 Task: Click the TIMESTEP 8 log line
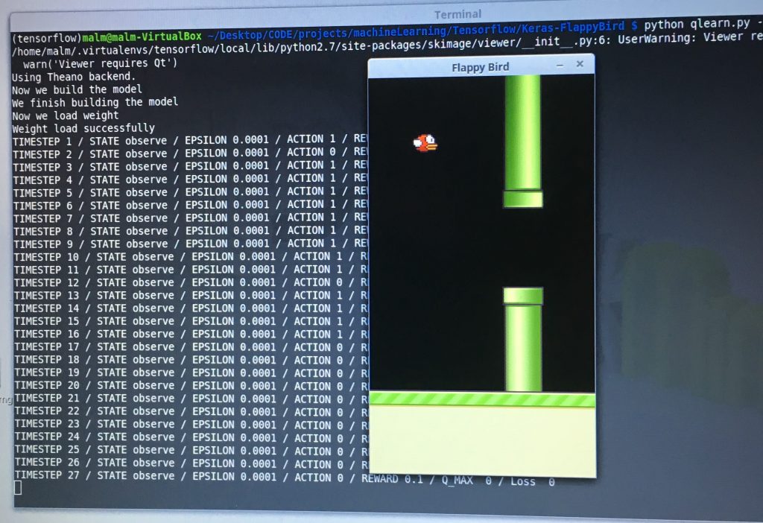(x=190, y=231)
